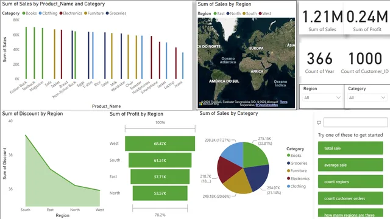Click Books in the bar chart legend

point(29,13)
